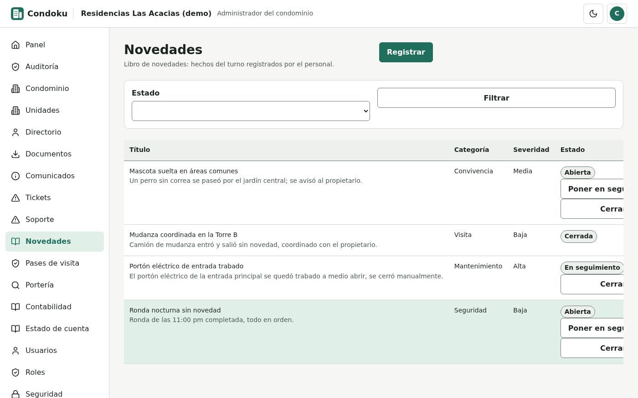This screenshot has width=638, height=398.
Task: Click the house icon beside Panel
Action: point(15,45)
